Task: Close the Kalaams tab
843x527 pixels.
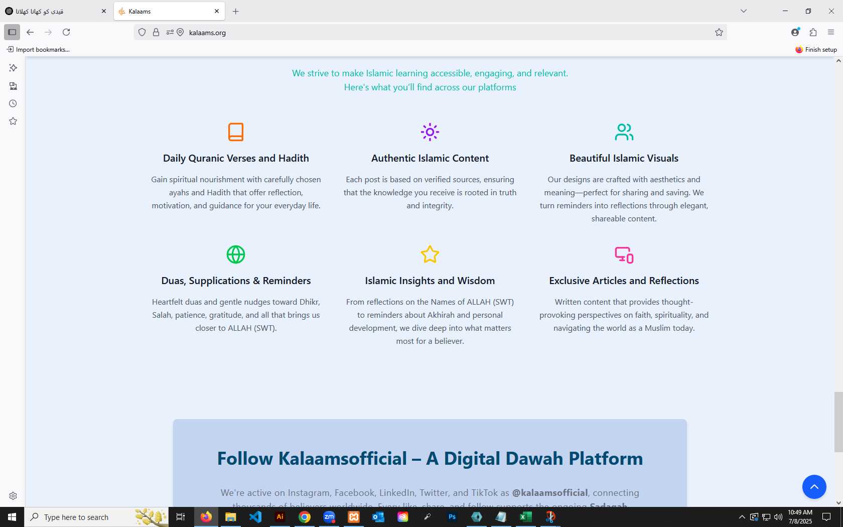Action: pyautogui.click(x=217, y=11)
